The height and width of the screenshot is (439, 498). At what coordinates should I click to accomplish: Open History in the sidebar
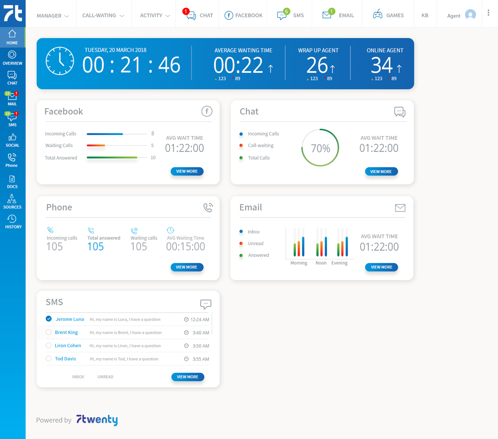[12, 222]
